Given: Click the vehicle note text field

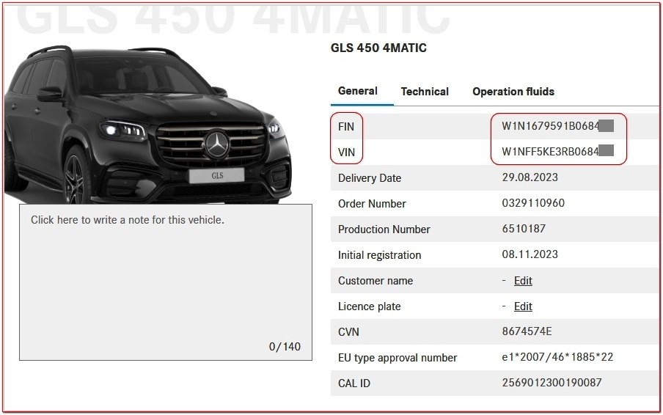Looking at the screenshot, I should (166, 282).
